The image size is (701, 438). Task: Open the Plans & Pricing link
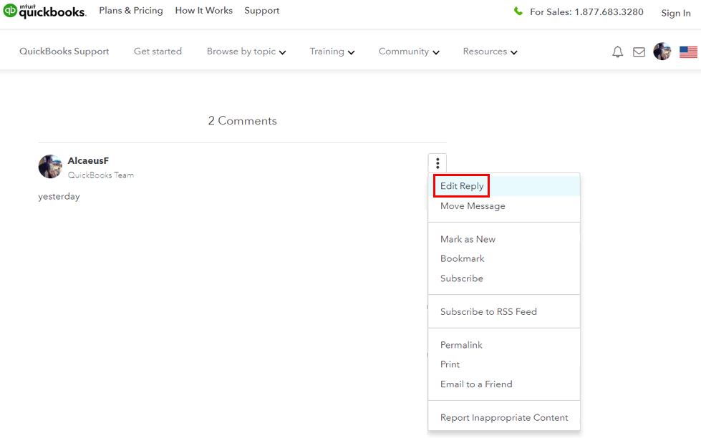pyautogui.click(x=131, y=10)
